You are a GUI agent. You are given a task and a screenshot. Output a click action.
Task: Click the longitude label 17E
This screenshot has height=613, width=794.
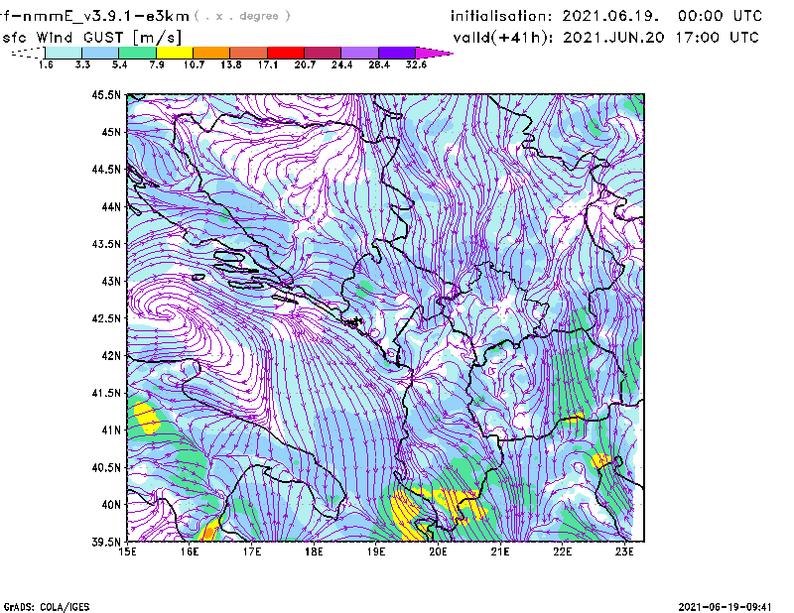click(252, 552)
